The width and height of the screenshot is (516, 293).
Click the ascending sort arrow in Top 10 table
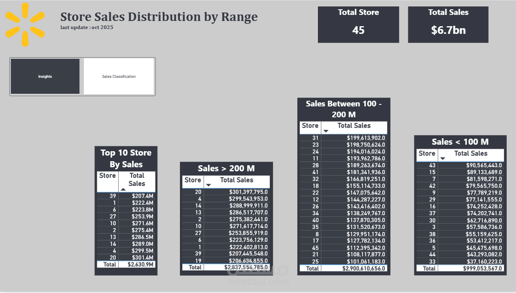(123, 189)
